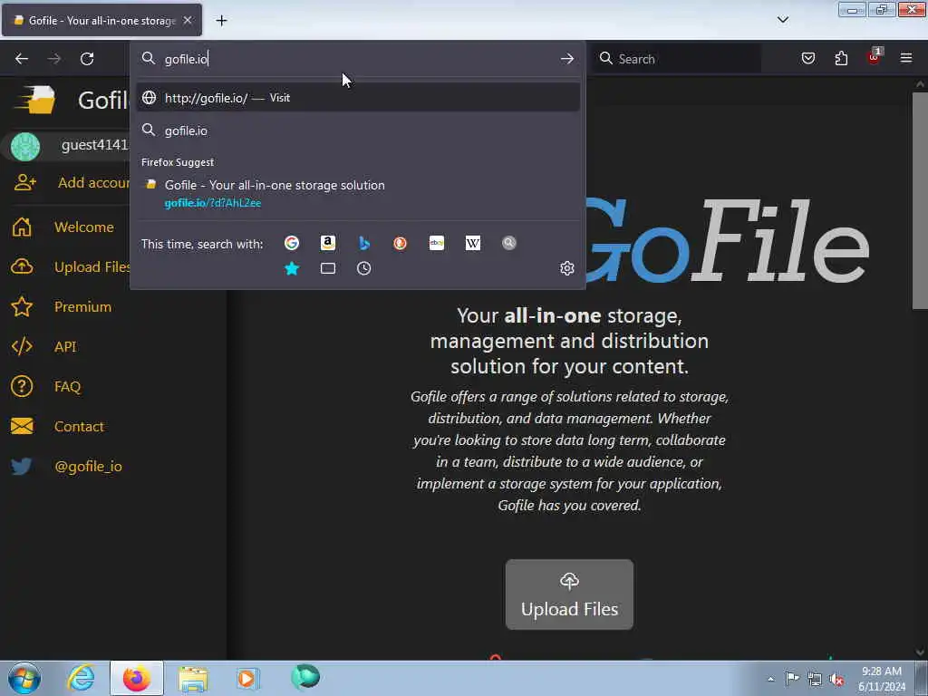The height and width of the screenshot is (696, 928).
Task: Open the API sidebar link
Action: coord(43,347)
